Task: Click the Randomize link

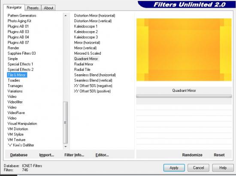Action: [192, 155]
